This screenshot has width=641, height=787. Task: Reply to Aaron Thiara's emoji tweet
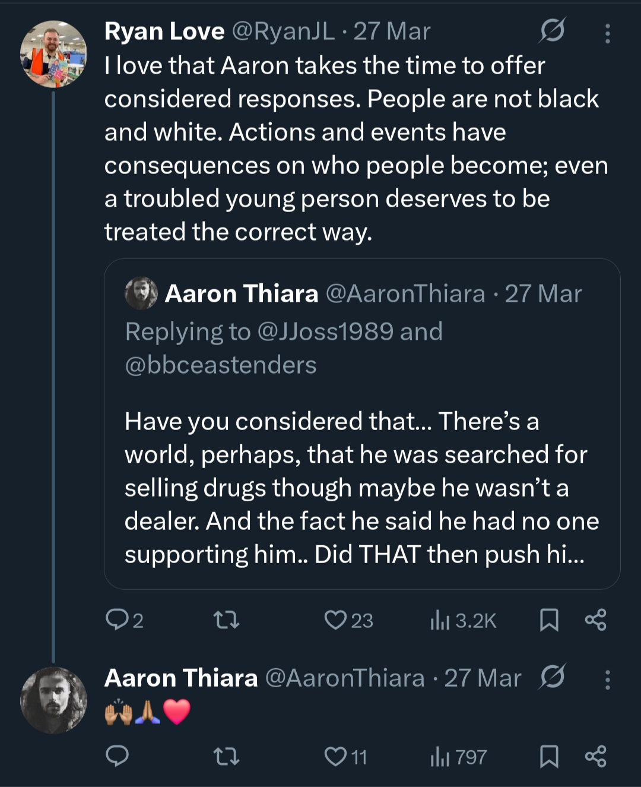[x=118, y=756]
